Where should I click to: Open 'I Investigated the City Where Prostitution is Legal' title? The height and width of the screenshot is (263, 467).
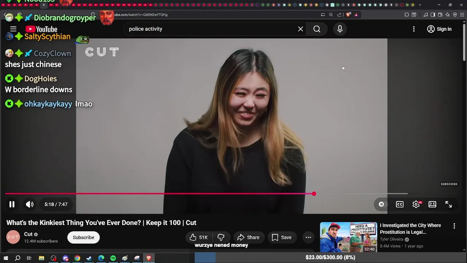[x=410, y=229]
